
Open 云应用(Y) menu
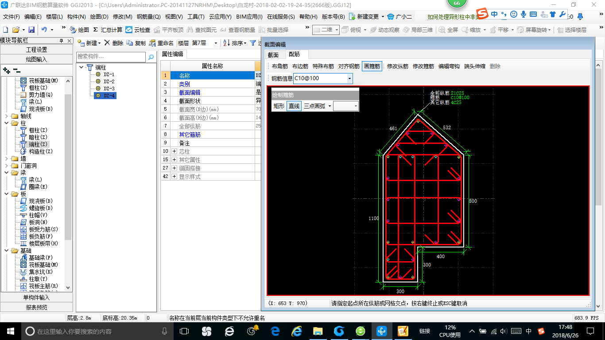point(220,17)
